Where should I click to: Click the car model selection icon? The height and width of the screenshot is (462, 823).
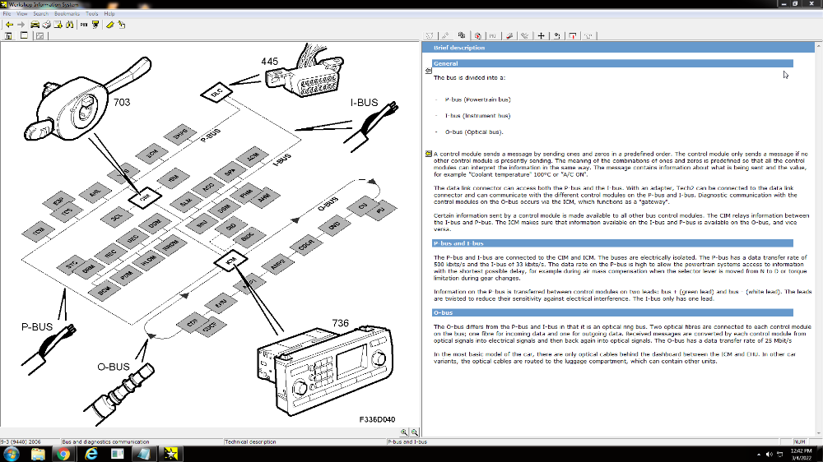click(x=35, y=25)
